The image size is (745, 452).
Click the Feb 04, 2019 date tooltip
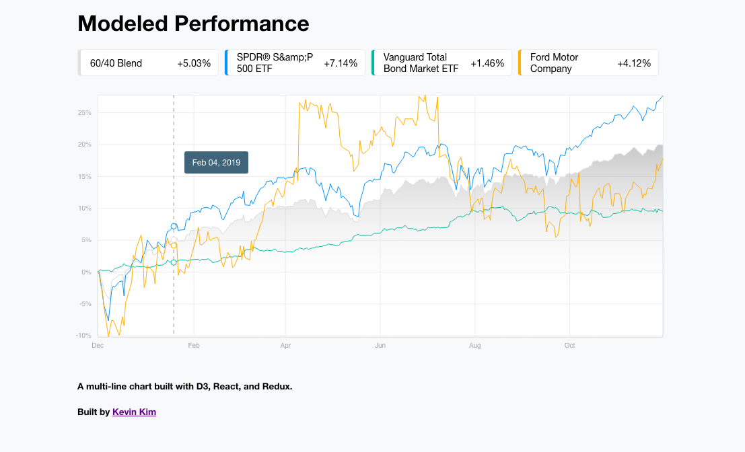coord(216,163)
